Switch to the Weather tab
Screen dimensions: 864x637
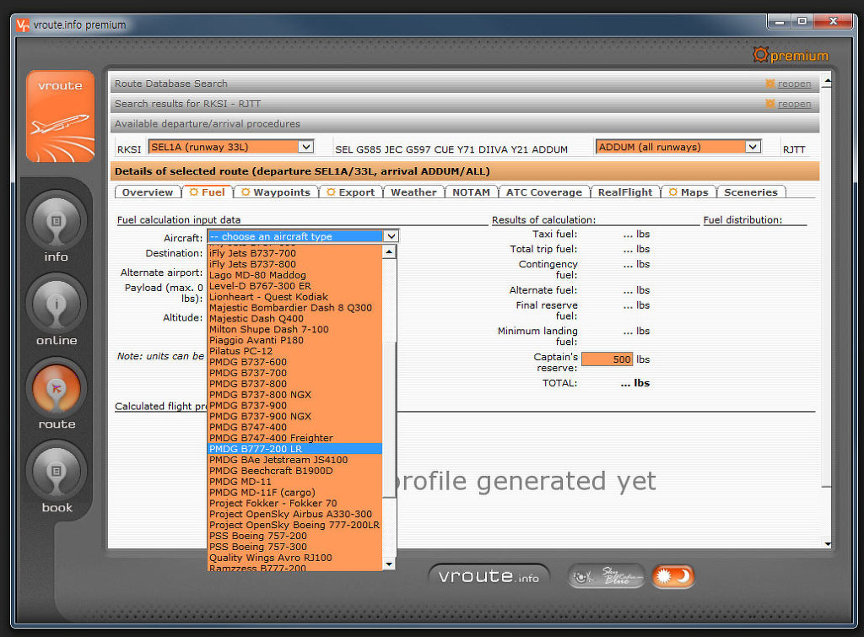click(x=413, y=192)
